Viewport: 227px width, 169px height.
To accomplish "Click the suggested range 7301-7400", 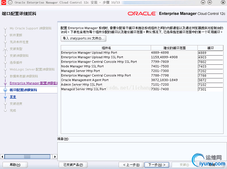I will [x=160, y=89].
